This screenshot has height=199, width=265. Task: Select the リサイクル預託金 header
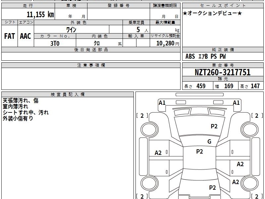click(x=165, y=36)
